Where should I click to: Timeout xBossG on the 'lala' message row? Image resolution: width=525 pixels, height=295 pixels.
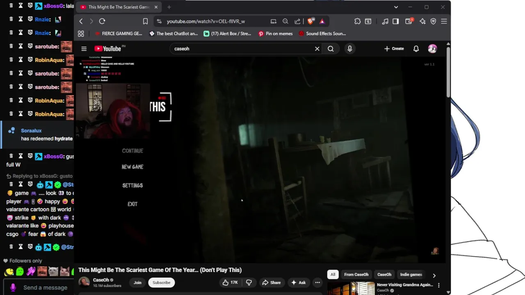[21, 6]
